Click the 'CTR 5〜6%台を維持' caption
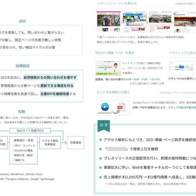The image size is (196, 196). pos(182,79)
